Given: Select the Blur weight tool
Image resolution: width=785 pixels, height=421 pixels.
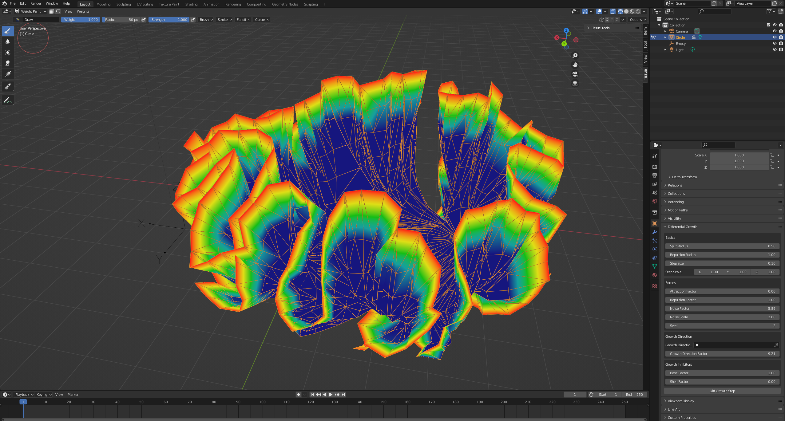Looking at the screenshot, I should coord(8,42).
